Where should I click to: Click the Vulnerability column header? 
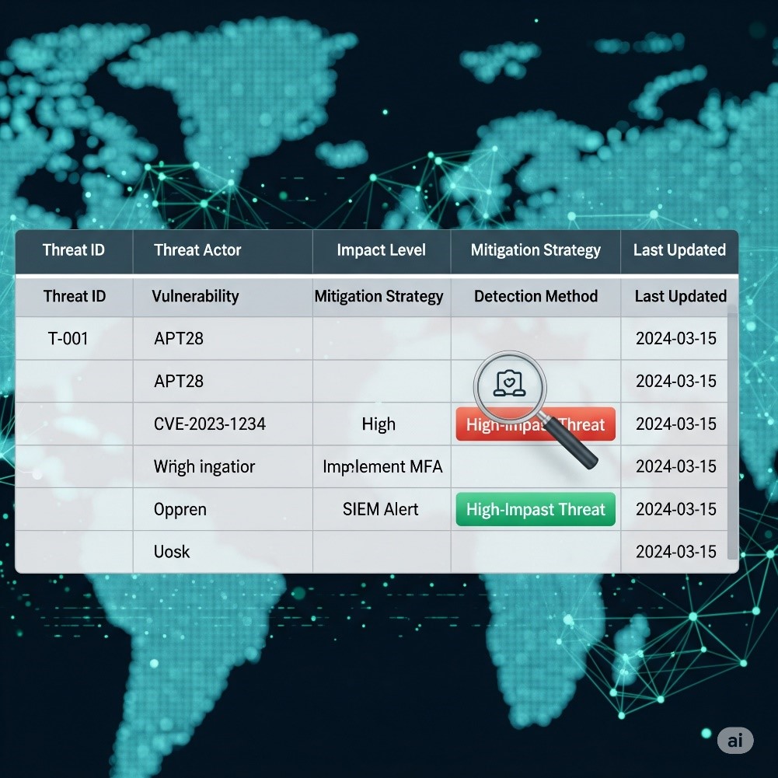pyautogui.click(x=195, y=296)
